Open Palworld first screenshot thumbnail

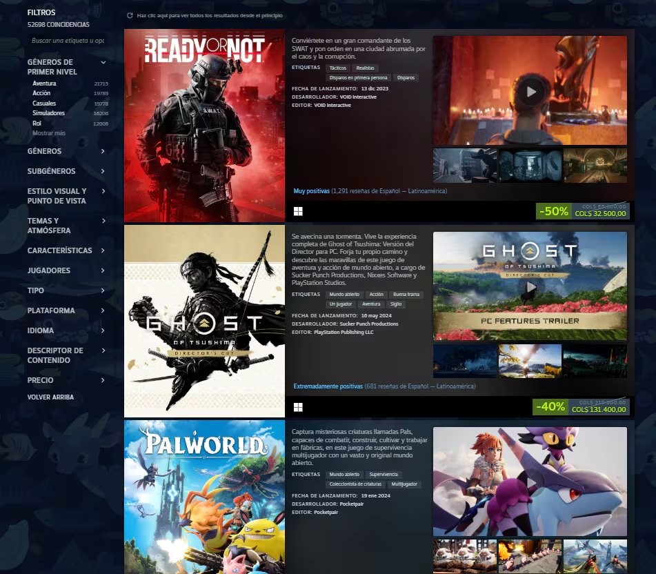465,557
